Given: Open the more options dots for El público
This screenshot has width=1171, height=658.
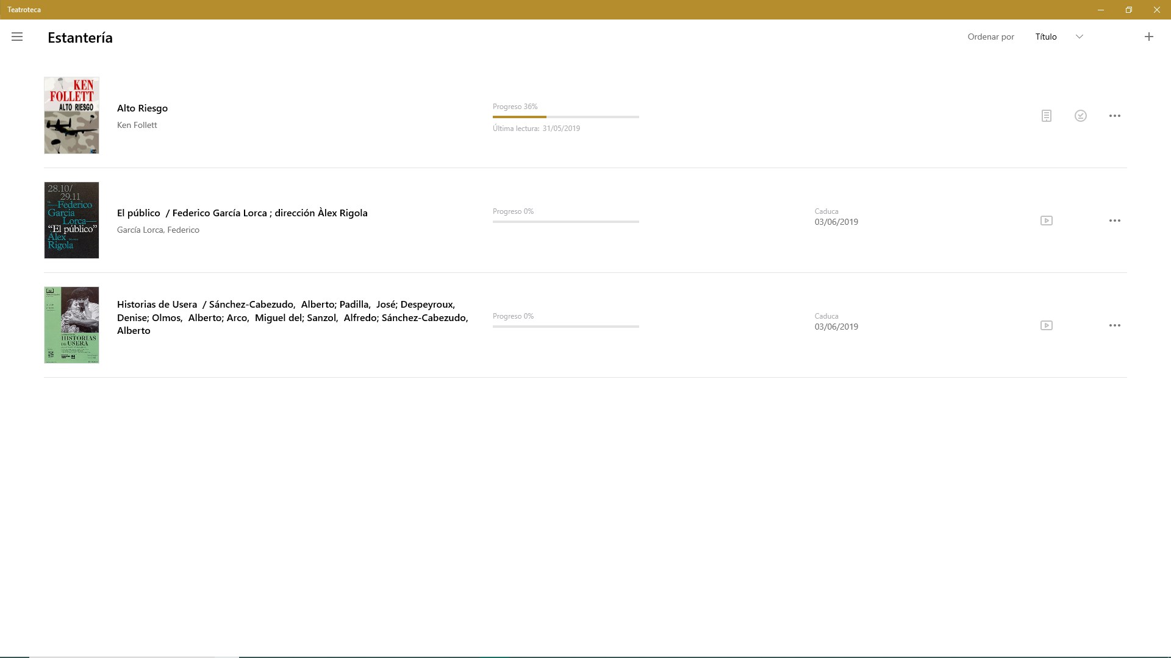Looking at the screenshot, I should [x=1114, y=221].
